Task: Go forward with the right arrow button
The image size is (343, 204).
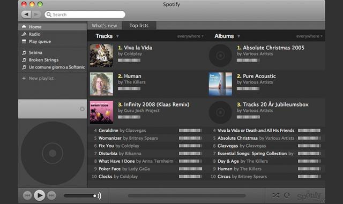Action: [x=36, y=14]
